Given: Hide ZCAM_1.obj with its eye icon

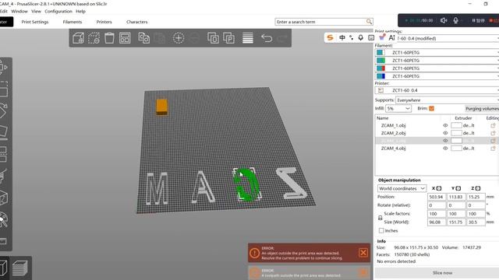Looking at the screenshot, I should [445, 125].
